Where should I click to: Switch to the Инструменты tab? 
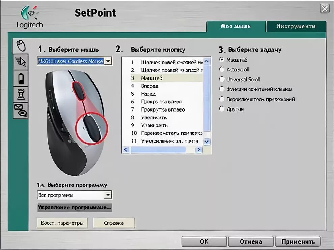296,26
